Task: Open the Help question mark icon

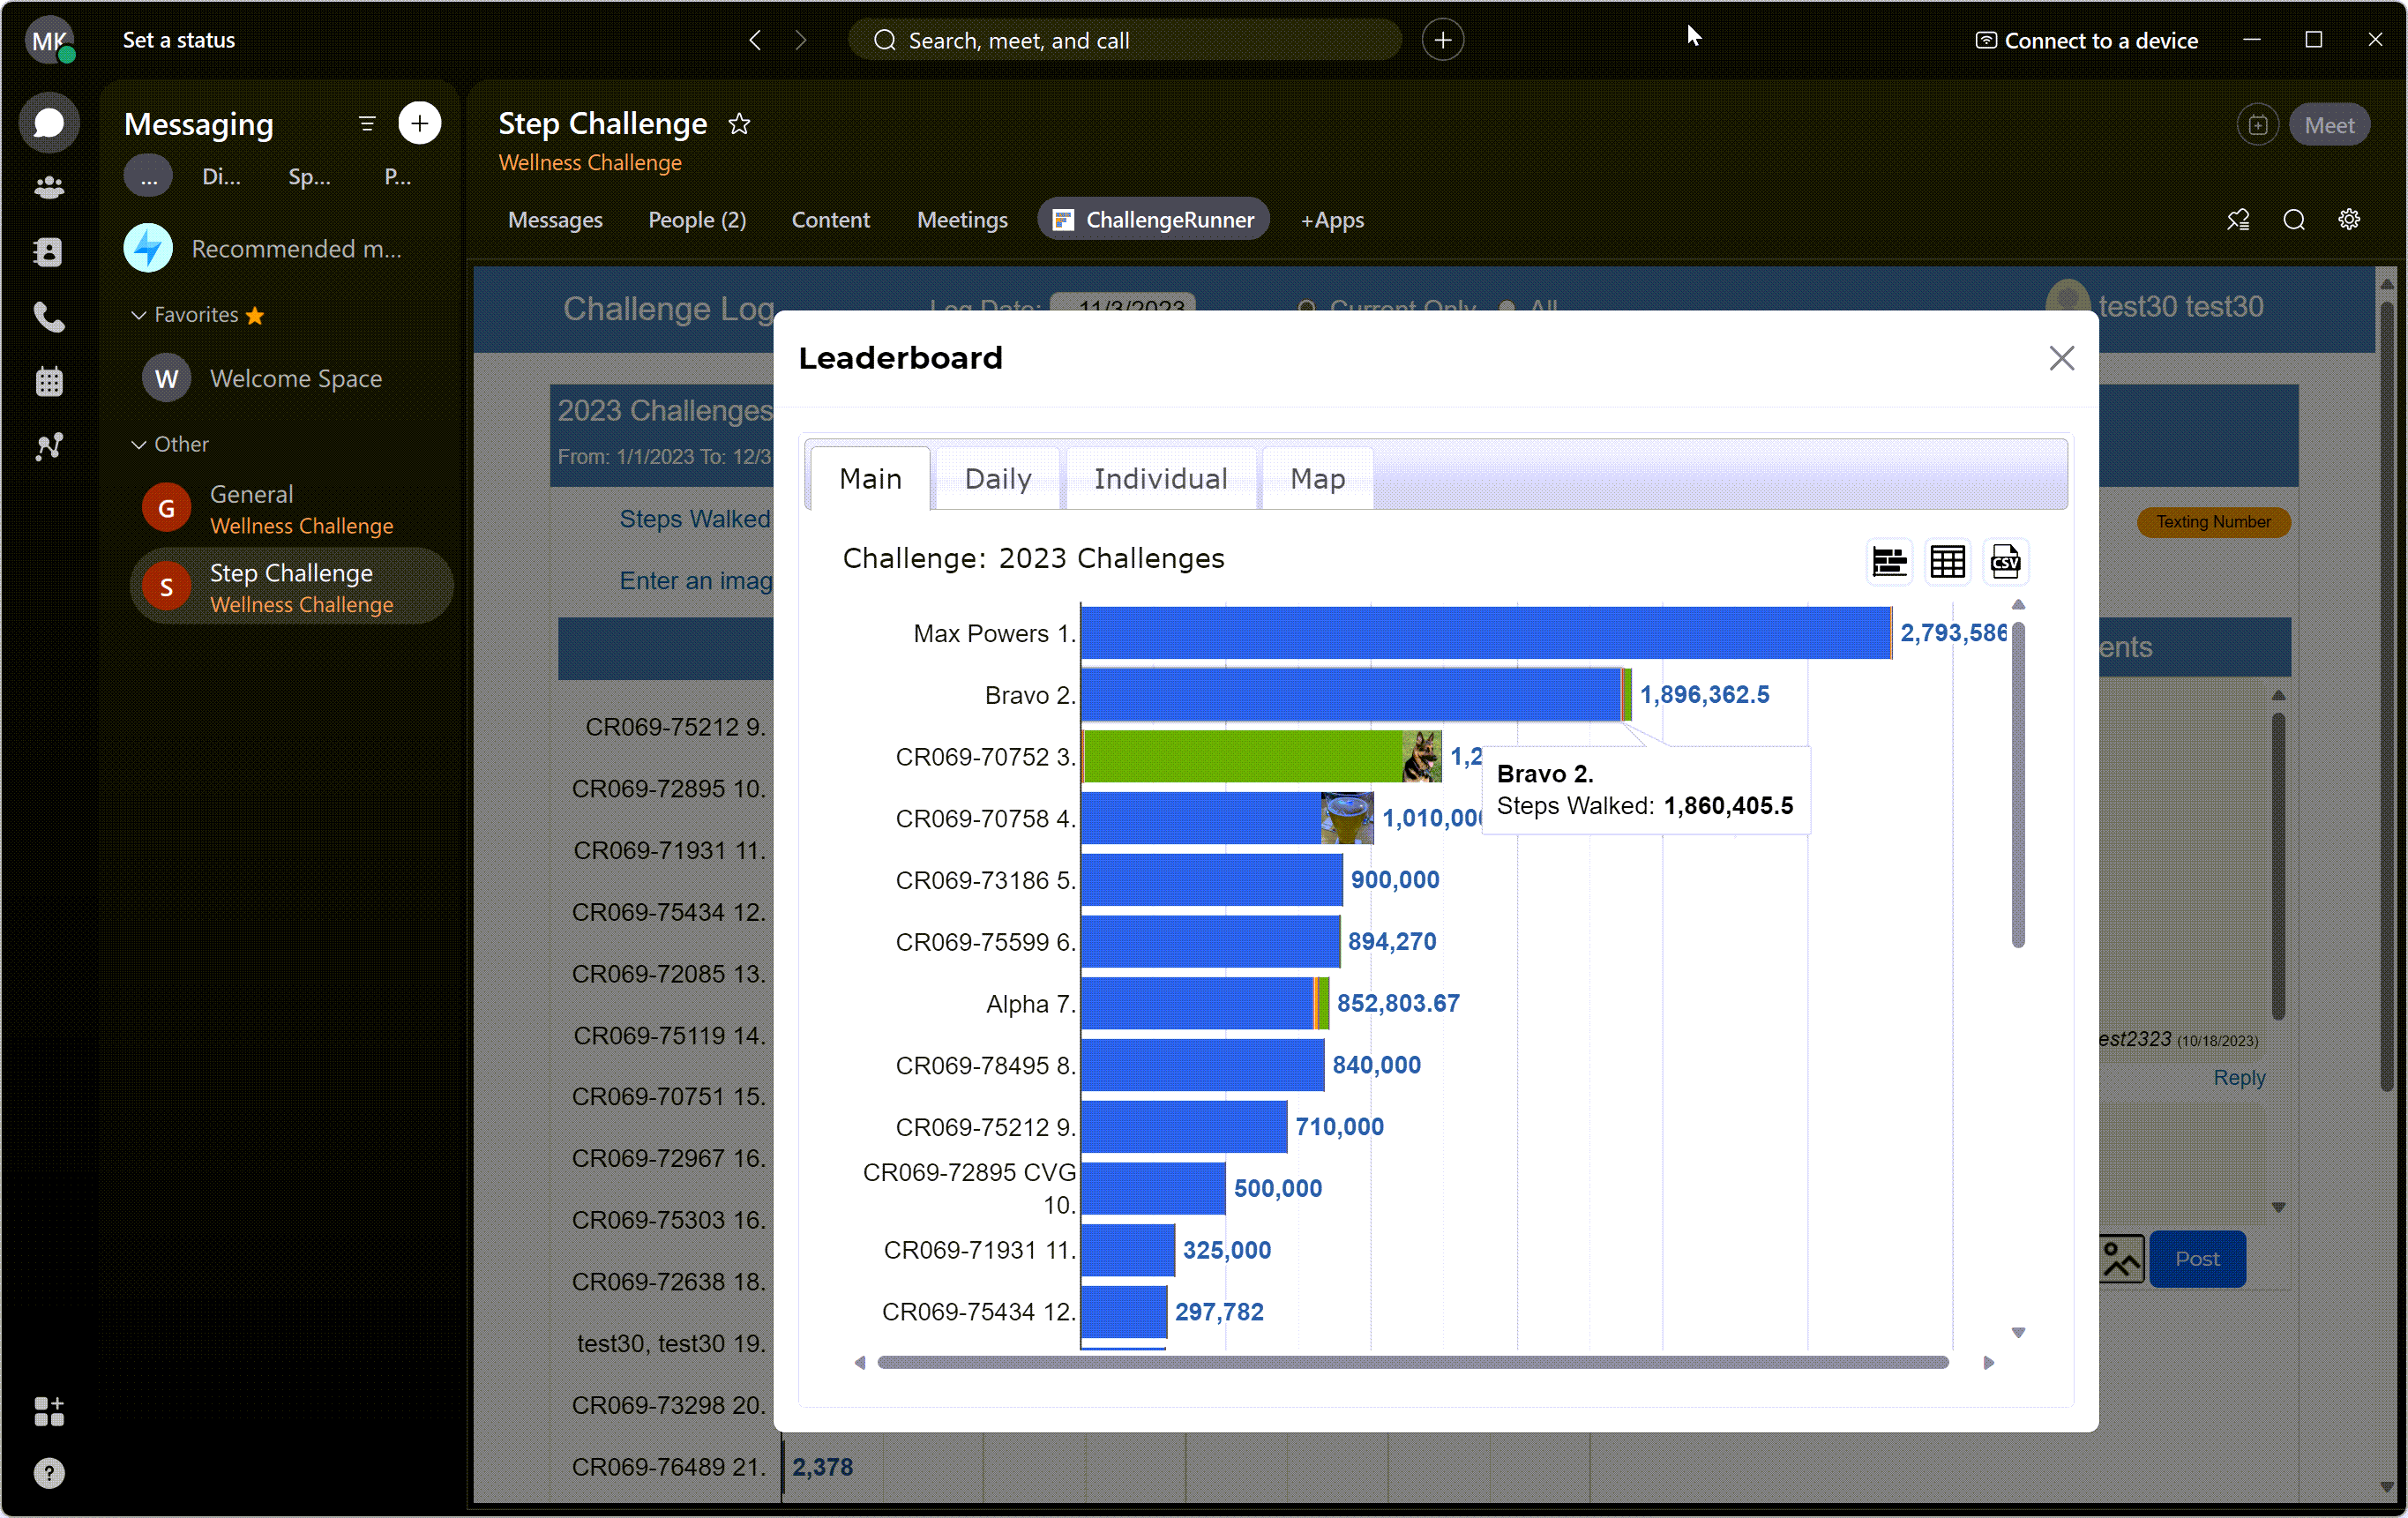Action: pyautogui.click(x=48, y=1473)
